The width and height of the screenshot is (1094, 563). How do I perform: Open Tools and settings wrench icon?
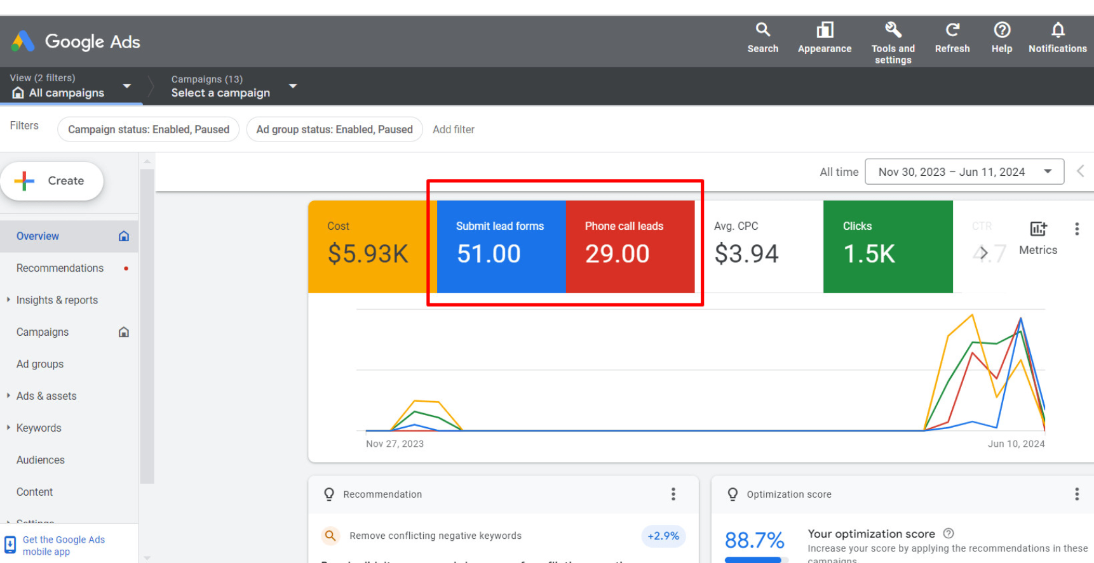point(893,30)
